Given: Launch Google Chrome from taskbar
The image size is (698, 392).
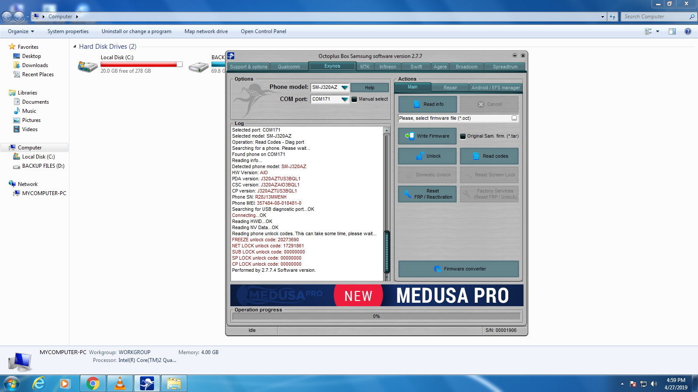Looking at the screenshot, I should coord(92,383).
